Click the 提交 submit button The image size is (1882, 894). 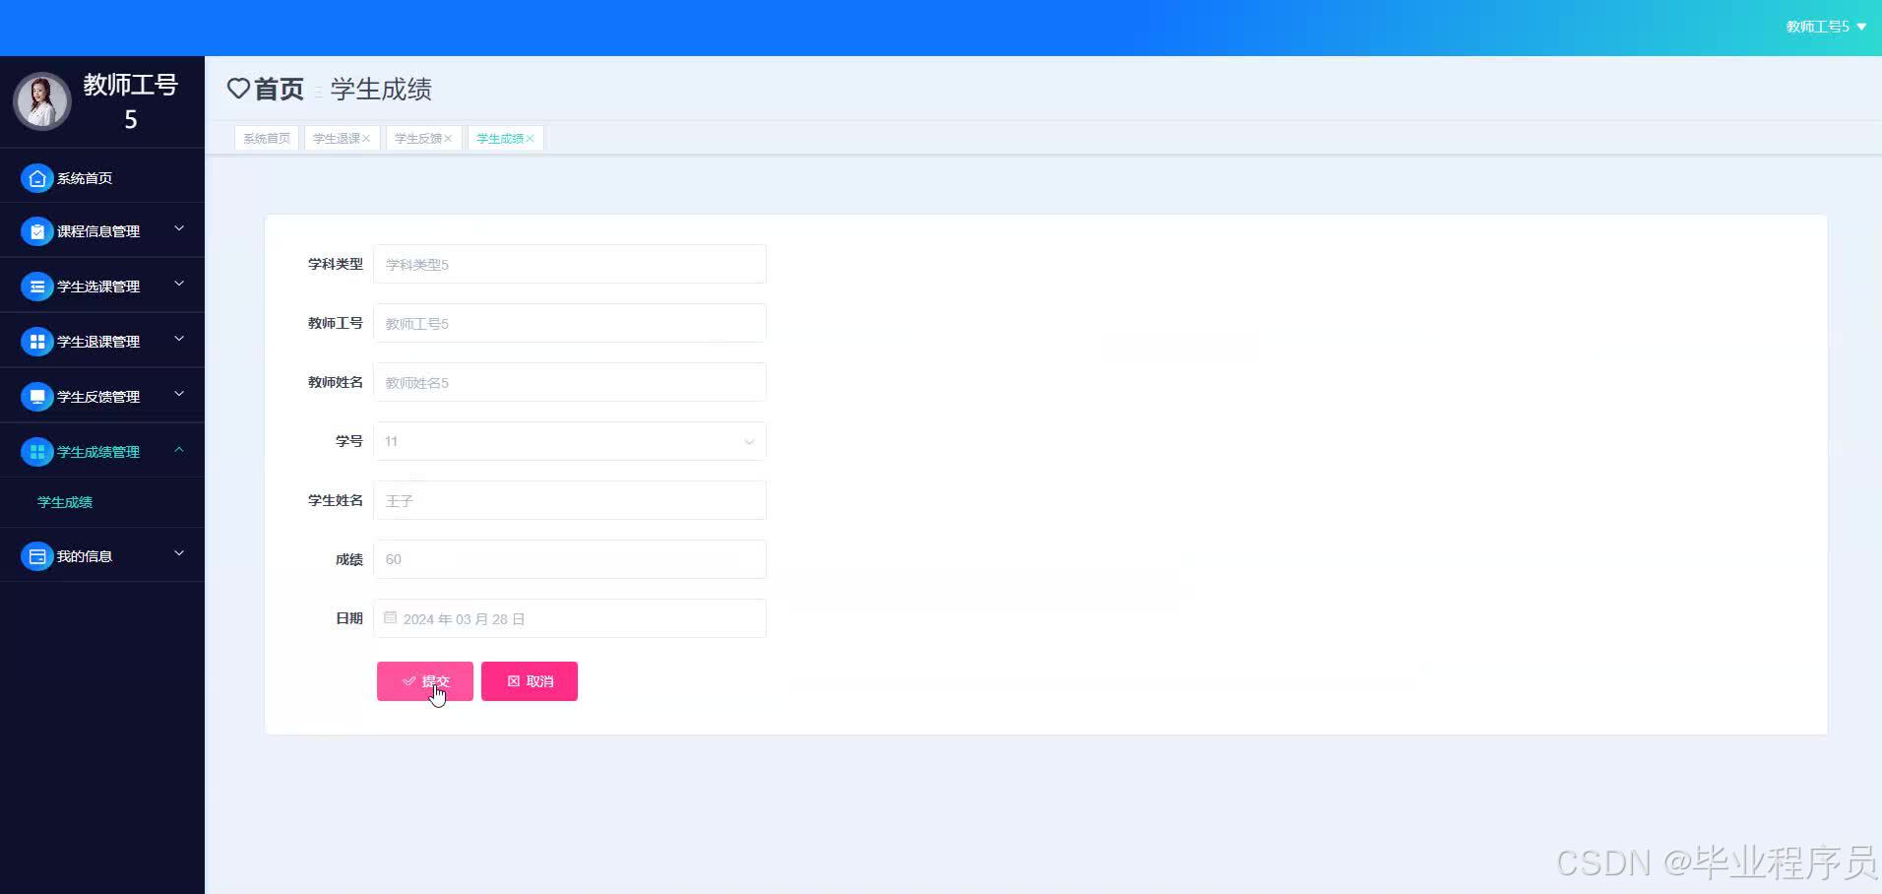tap(425, 681)
